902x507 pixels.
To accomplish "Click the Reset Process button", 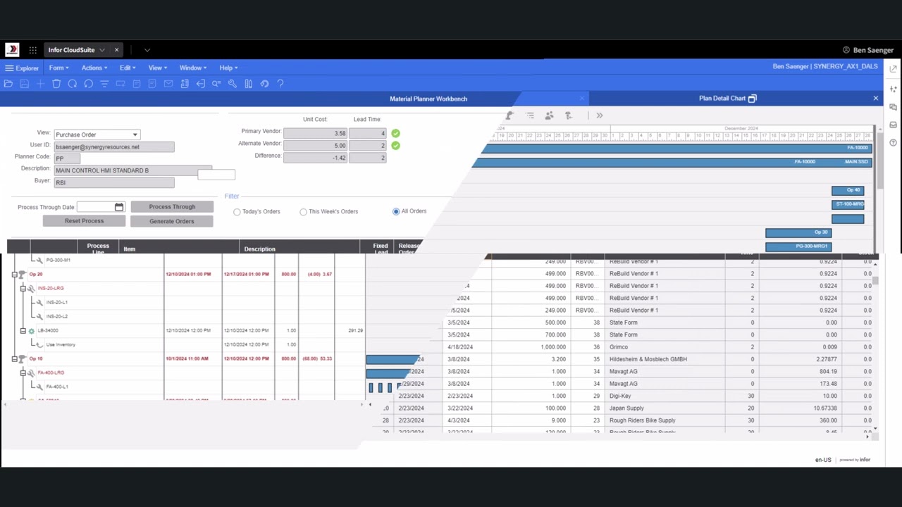I will point(85,221).
